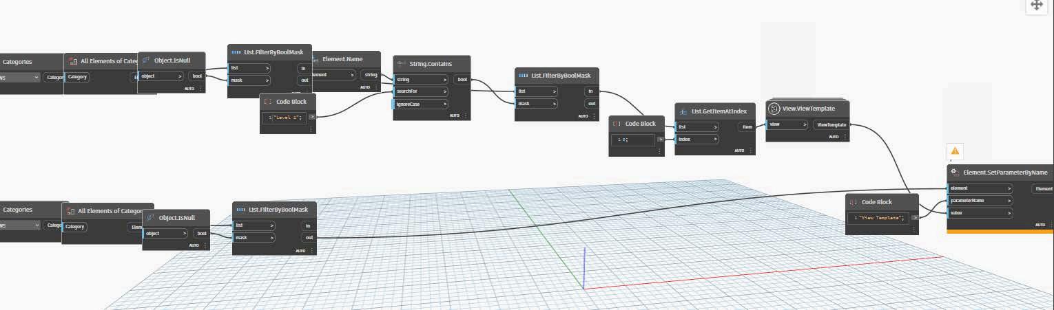Click the AUTO lacing label on View.ViewTemplate
Viewport: 1054px width, 310px height.
[834, 137]
